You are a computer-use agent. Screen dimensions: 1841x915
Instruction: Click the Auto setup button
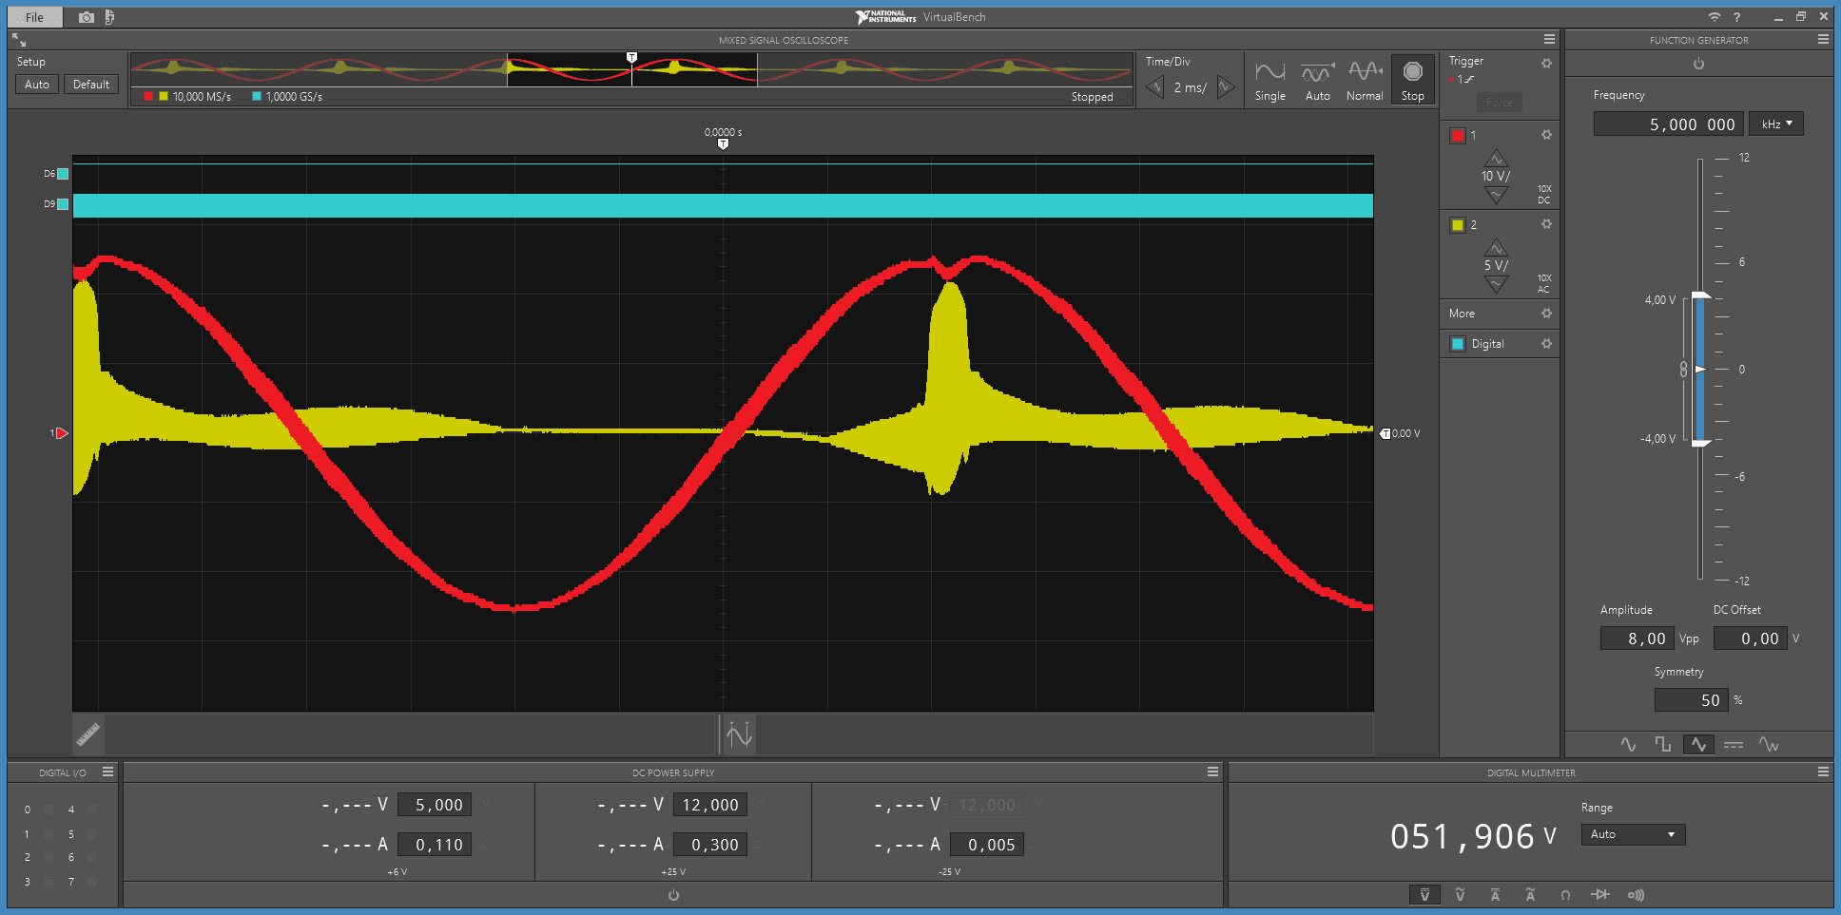37,85
